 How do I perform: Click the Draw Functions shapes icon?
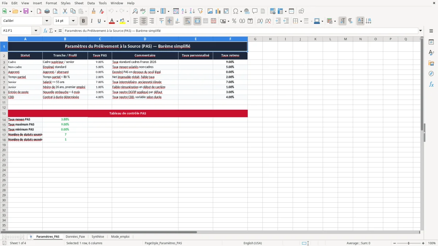click(301, 11)
